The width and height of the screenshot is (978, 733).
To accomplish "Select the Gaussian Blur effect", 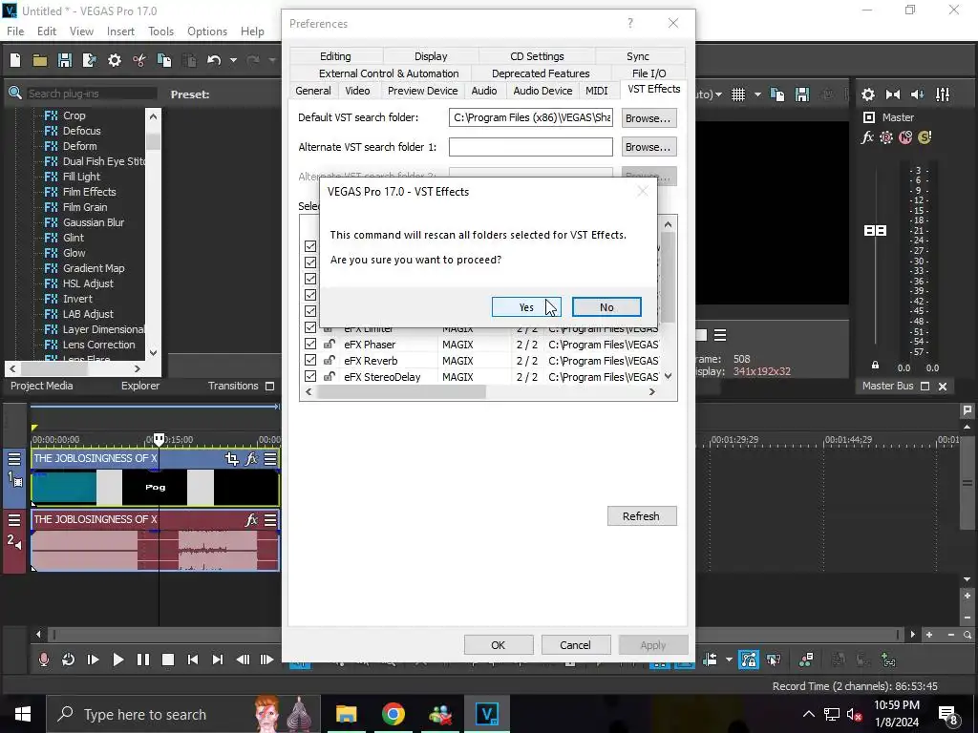I will point(94,222).
